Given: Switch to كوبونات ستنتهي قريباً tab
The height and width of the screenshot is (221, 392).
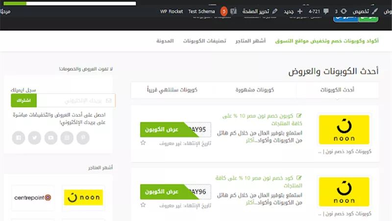Looking at the screenshot, I should [x=172, y=90].
